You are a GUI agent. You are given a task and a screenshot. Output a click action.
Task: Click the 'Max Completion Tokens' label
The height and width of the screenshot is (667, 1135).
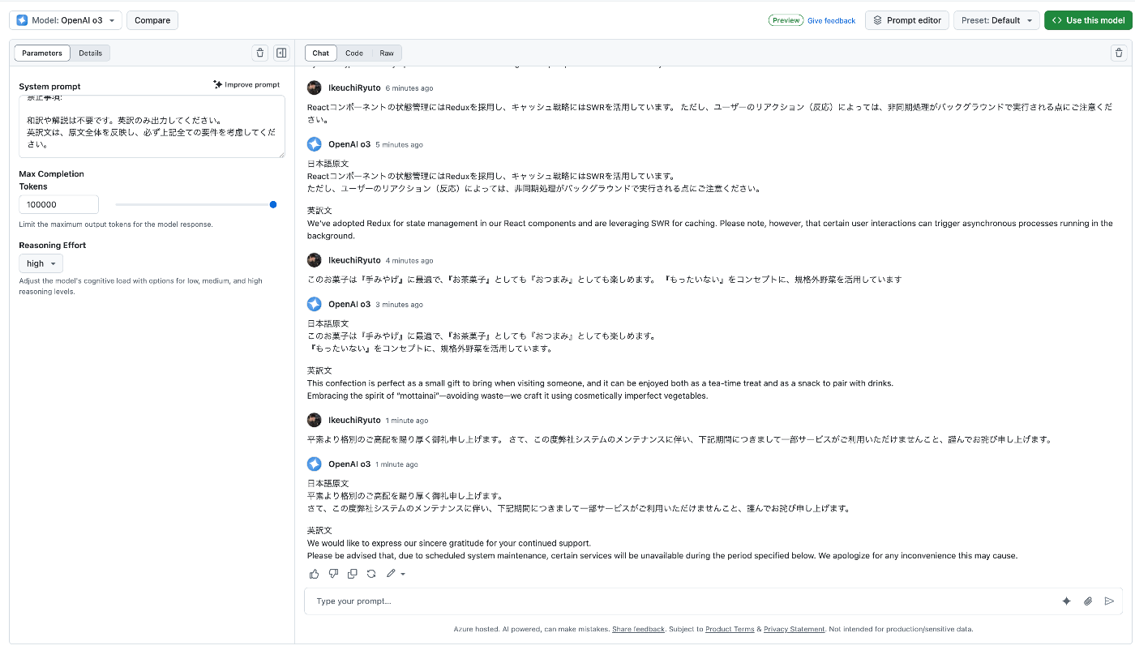52,180
